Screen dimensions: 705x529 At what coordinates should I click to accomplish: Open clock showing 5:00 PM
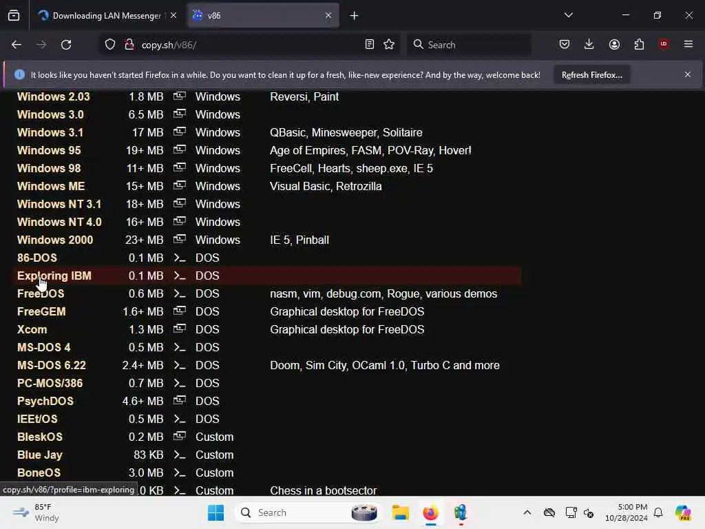(x=626, y=512)
